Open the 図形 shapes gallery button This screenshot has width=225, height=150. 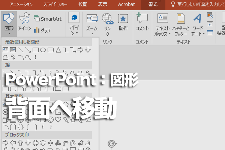click(x=9, y=24)
